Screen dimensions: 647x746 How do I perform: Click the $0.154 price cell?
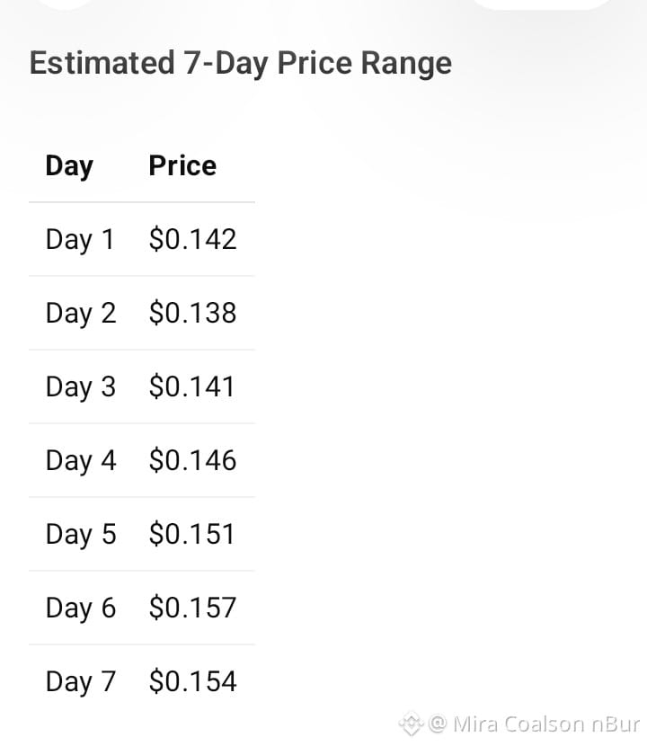pos(192,681)
